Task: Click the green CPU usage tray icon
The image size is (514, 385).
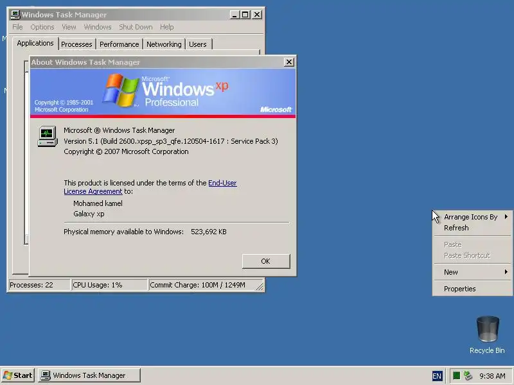Action: click(456, 375)
